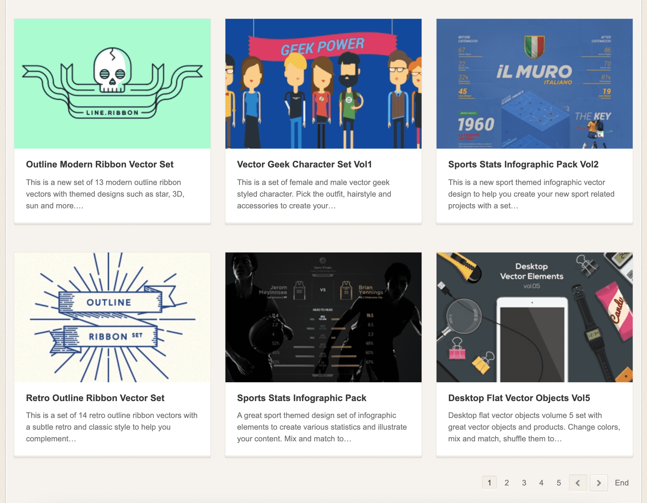647x503 pixels.
Task: Open page 3 of results
Action: pos(524,483)
